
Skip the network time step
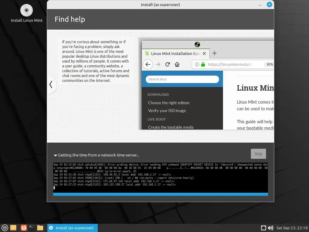coord(258,154)
